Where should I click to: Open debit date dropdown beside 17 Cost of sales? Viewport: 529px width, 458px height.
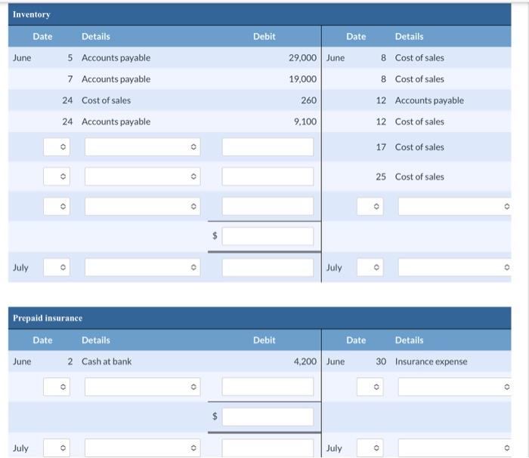tap(57, 147)
